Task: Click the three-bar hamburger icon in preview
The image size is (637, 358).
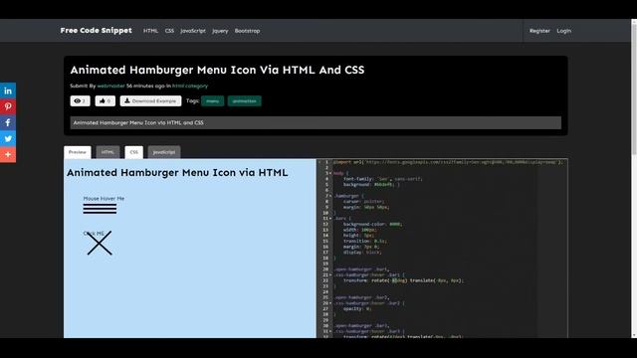Action: pos(100,209)
